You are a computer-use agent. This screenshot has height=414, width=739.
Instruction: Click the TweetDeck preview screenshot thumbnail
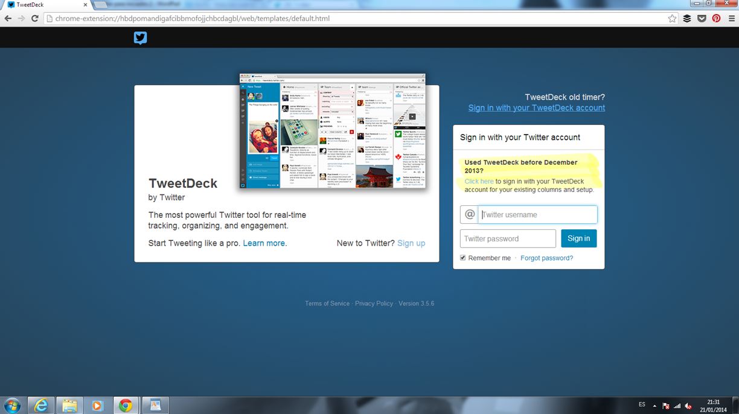tap(332, 131)
